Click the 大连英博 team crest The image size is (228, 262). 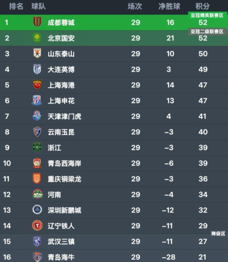[x=37, y=69]
